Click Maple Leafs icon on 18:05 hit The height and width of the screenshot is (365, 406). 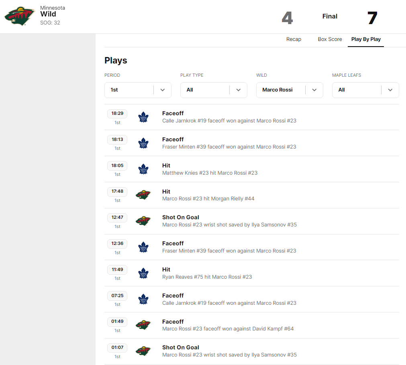click(143, 169)
